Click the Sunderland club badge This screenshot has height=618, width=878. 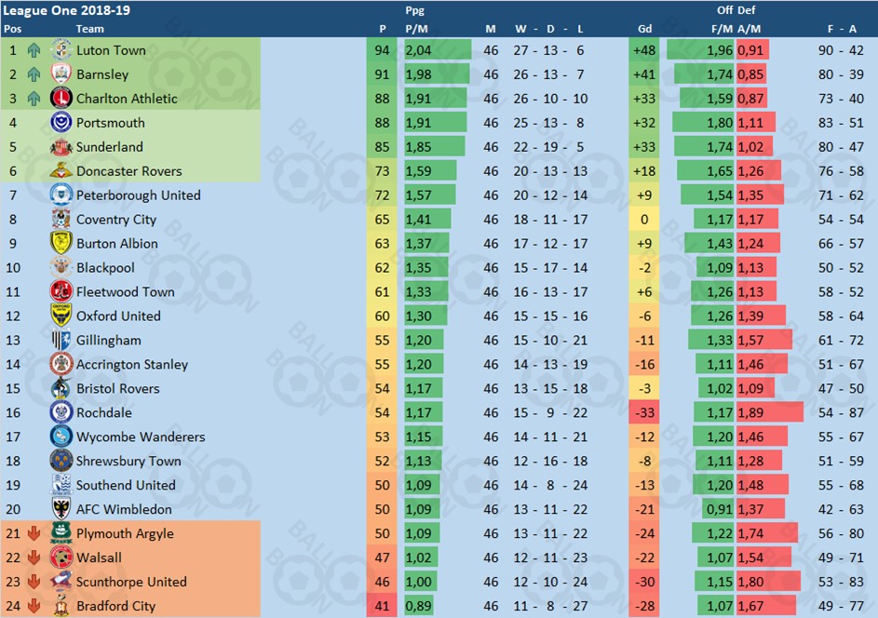tap(61, 147)
